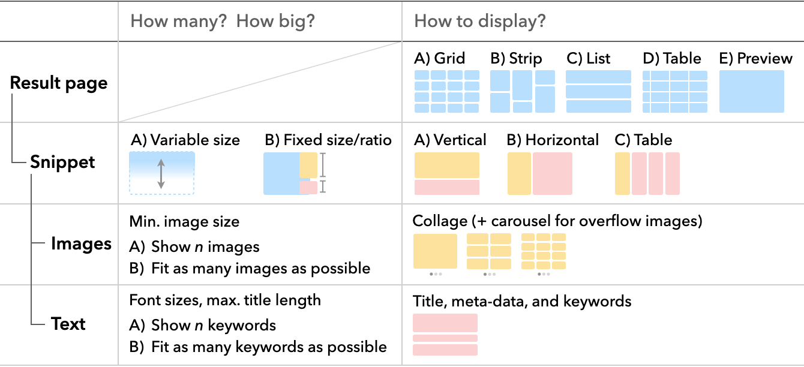This screenshot has height=367, width=804.
Task: Select the Preview layout icon
Action: point(751,91)
